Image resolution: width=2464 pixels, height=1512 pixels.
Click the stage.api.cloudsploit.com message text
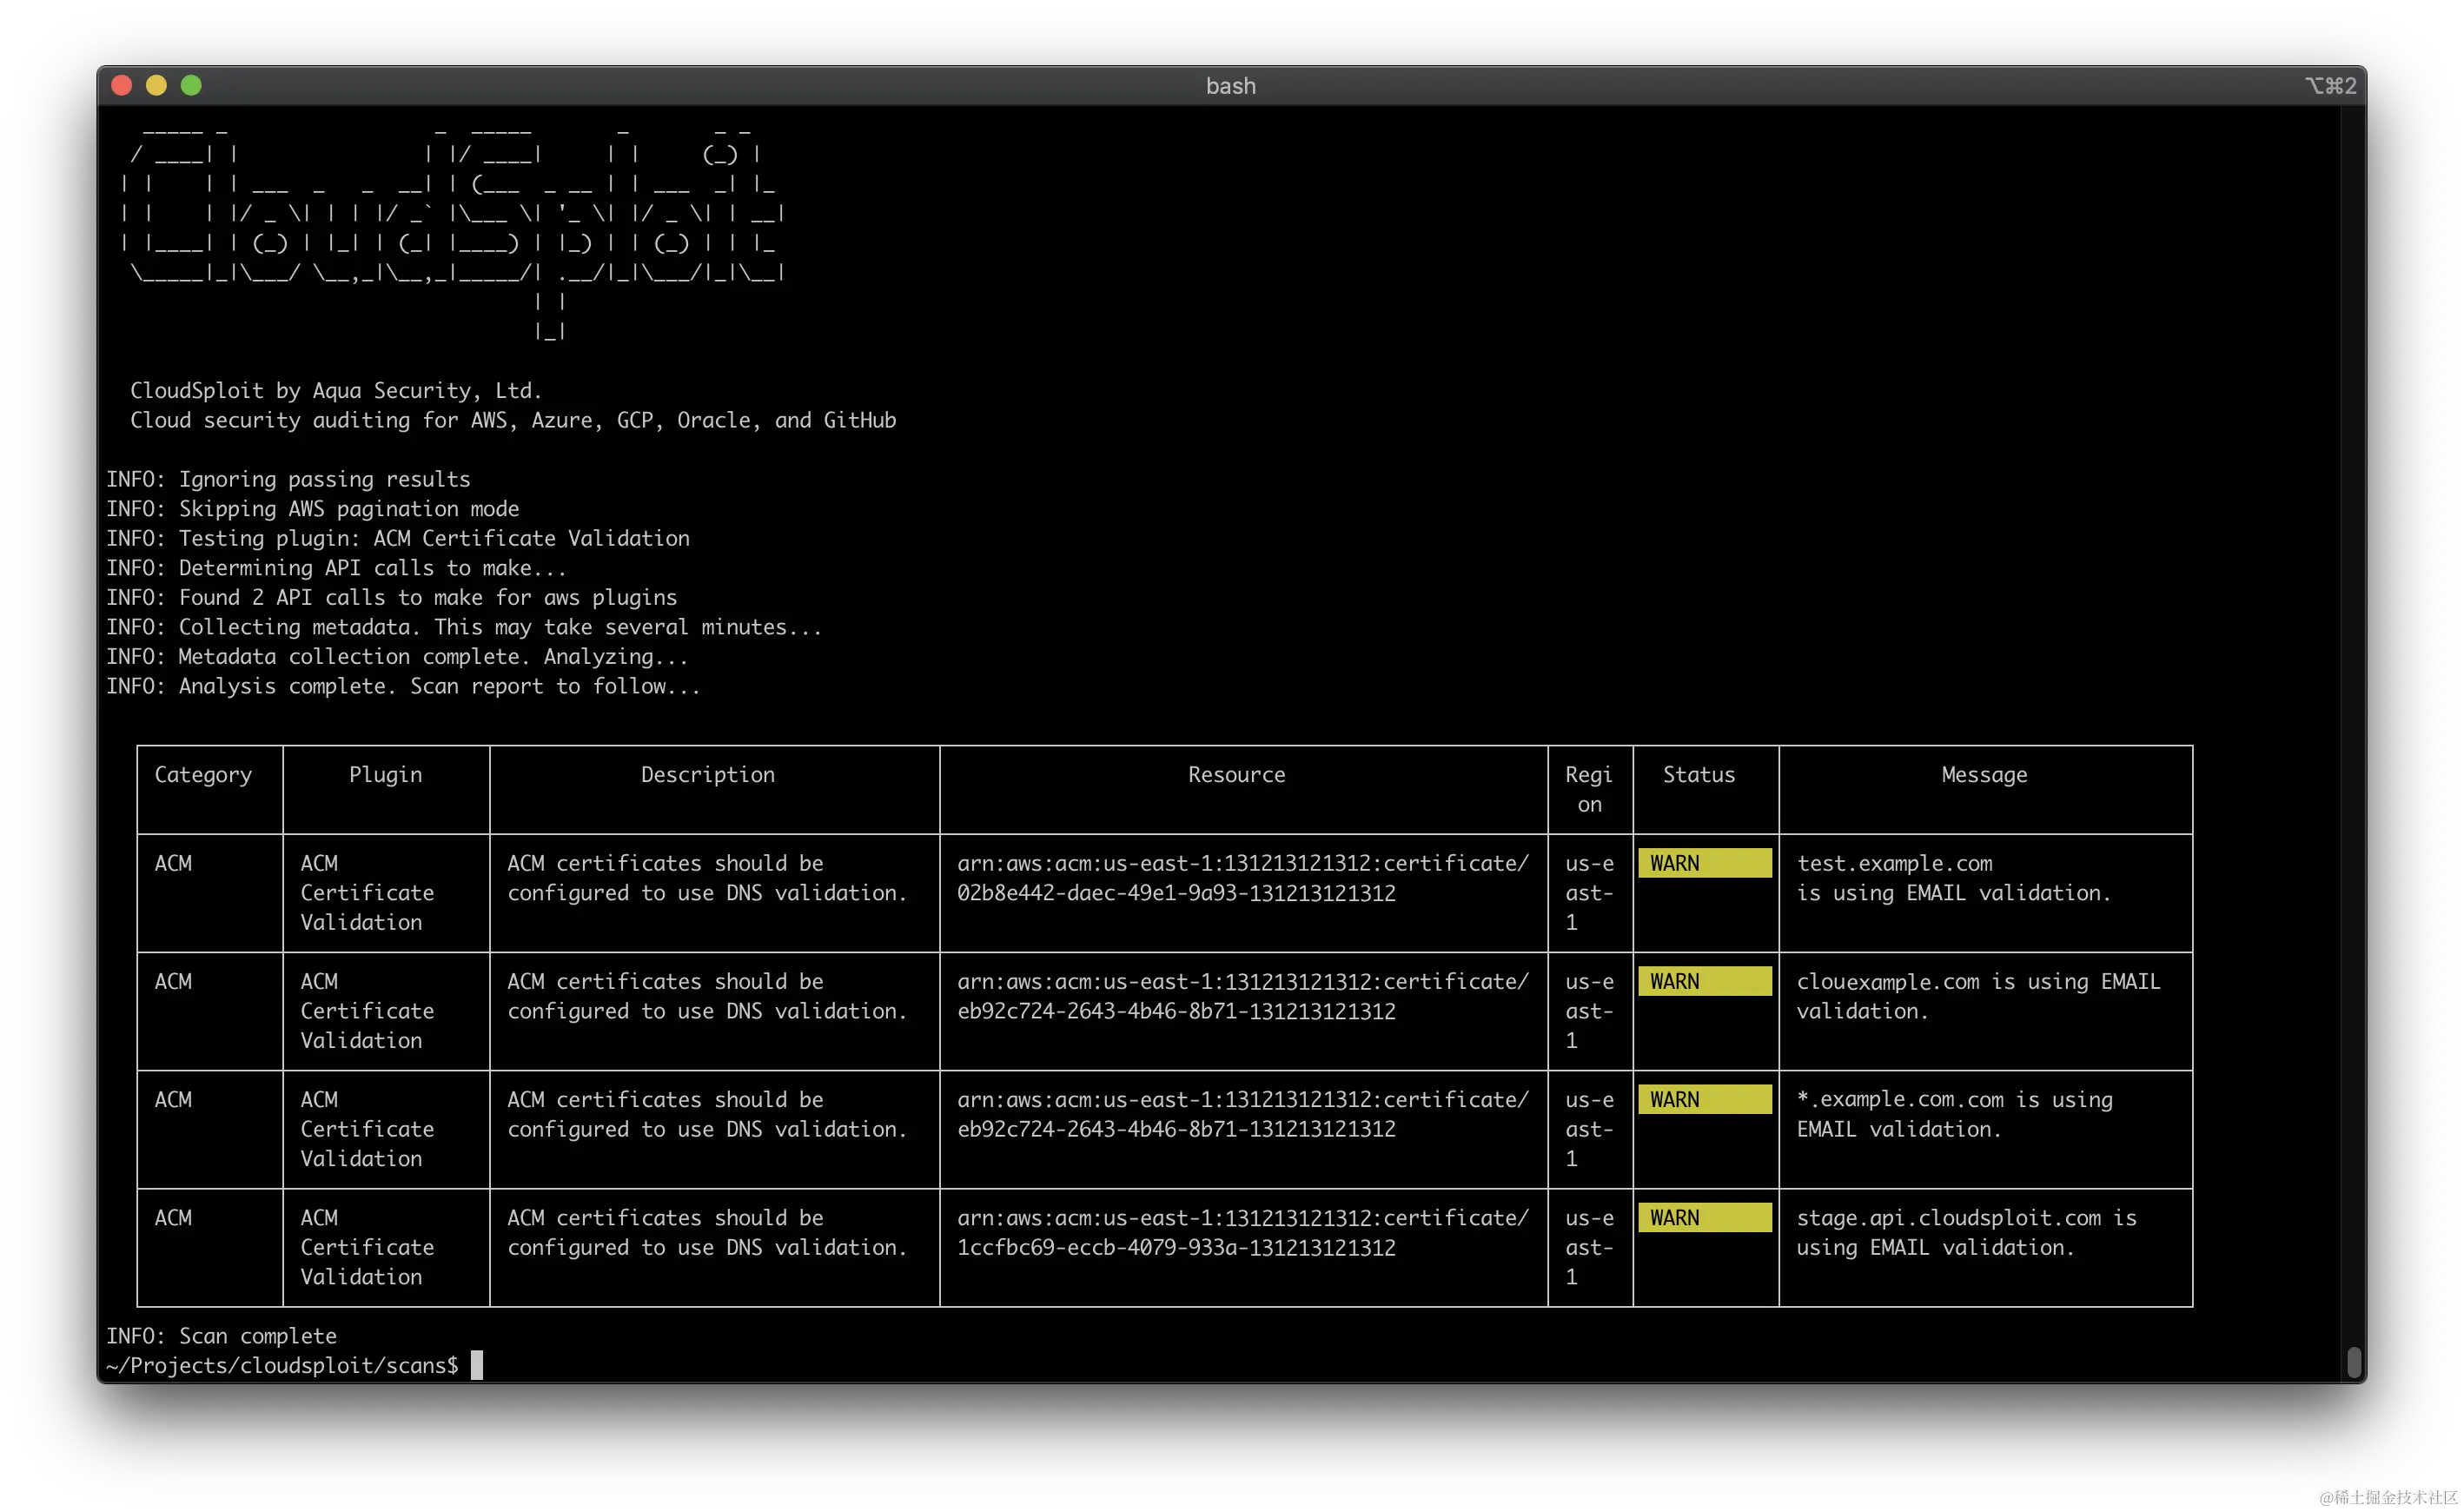click(1965, 1232)
